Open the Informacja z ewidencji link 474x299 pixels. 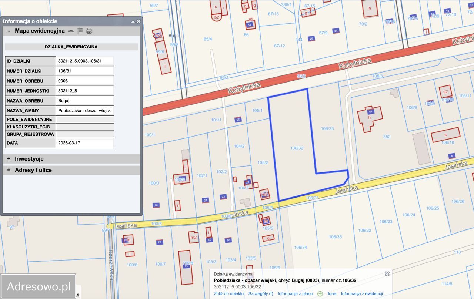click(361, 294)
